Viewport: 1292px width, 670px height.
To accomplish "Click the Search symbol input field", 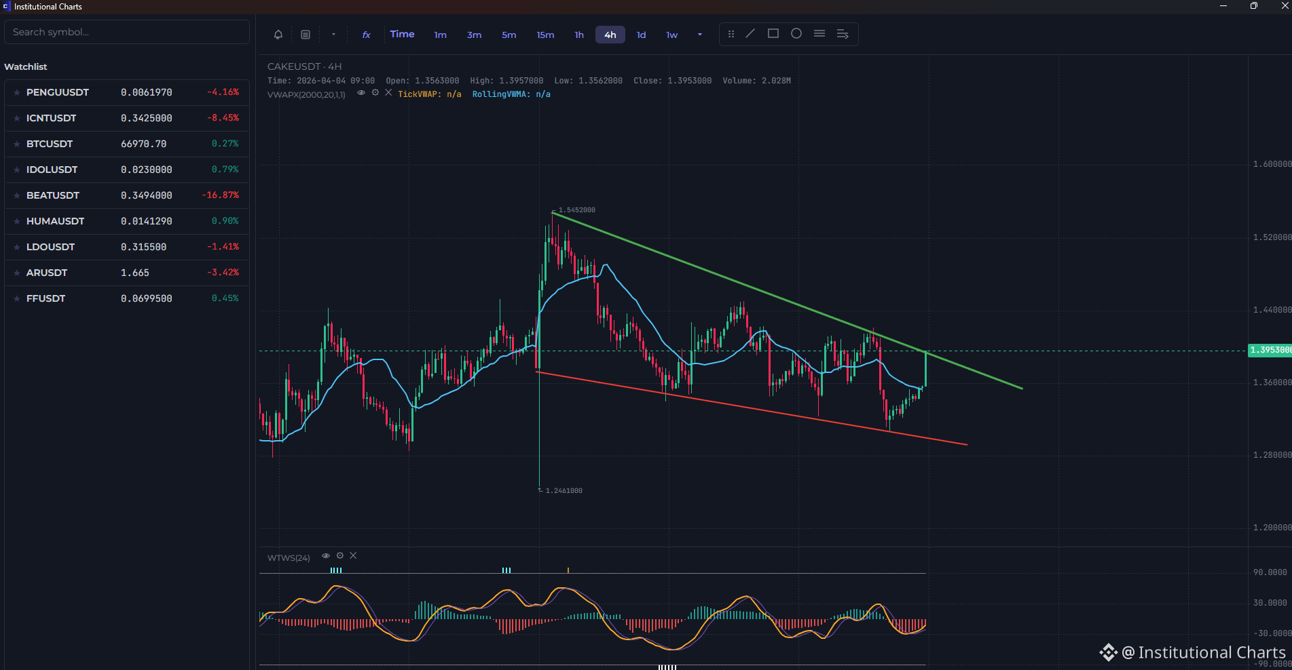I will [127, 32].
